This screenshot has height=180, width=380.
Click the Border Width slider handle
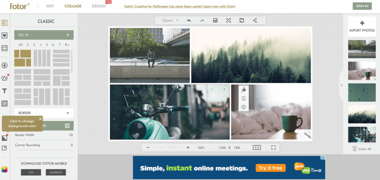coord(27,140)
